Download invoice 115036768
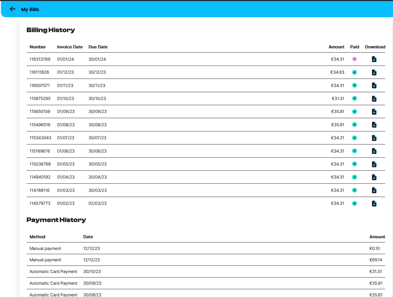The width and height of the screenshot is (393, 297). coord(374,164)
